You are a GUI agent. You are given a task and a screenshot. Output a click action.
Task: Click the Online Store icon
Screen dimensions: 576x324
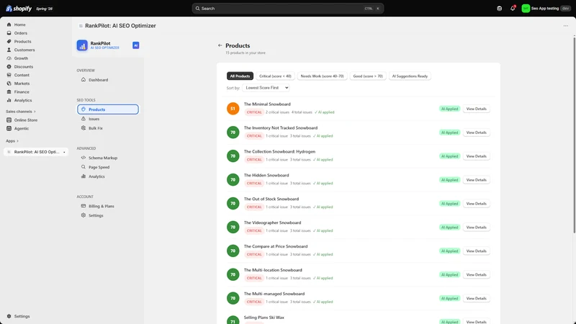click(x=9, y=120)
